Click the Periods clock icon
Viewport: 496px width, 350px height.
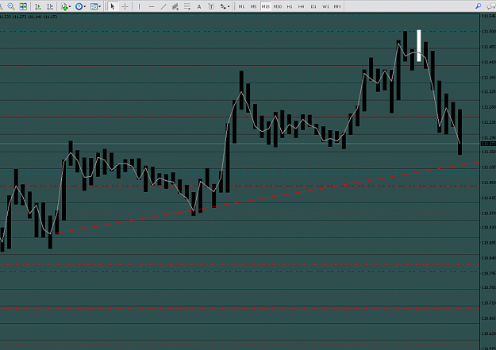point(79,6)
